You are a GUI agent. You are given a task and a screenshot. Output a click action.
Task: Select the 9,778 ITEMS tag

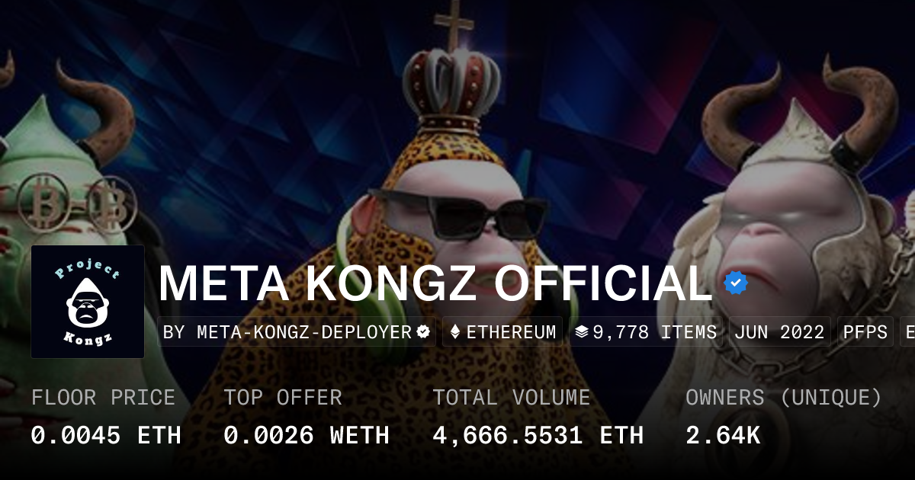pyautogui.click(x=645, y=332)
